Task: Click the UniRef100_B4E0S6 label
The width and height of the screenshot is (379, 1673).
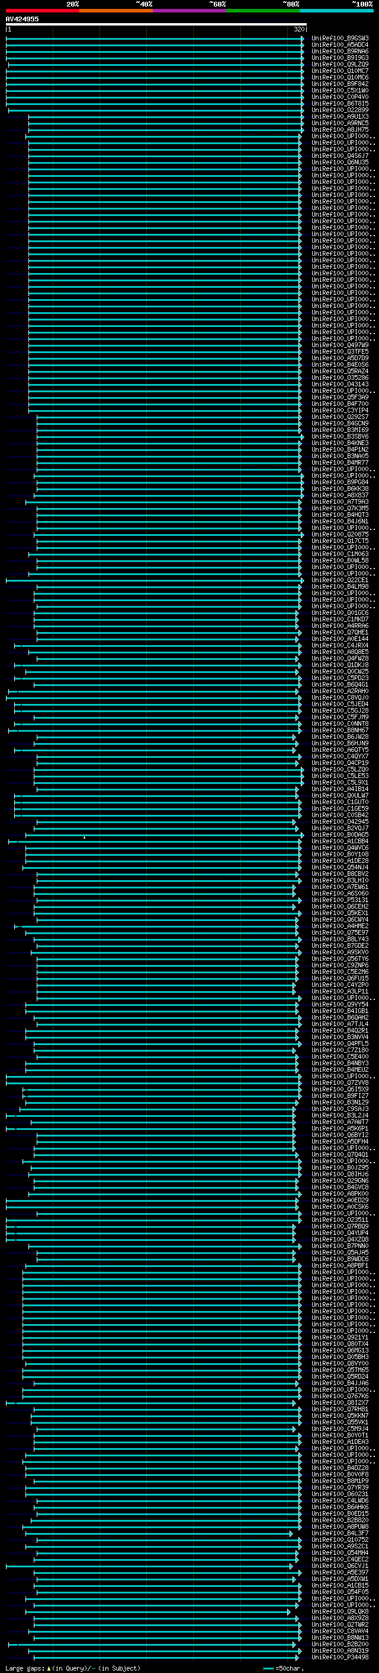Action: point(340,364)
